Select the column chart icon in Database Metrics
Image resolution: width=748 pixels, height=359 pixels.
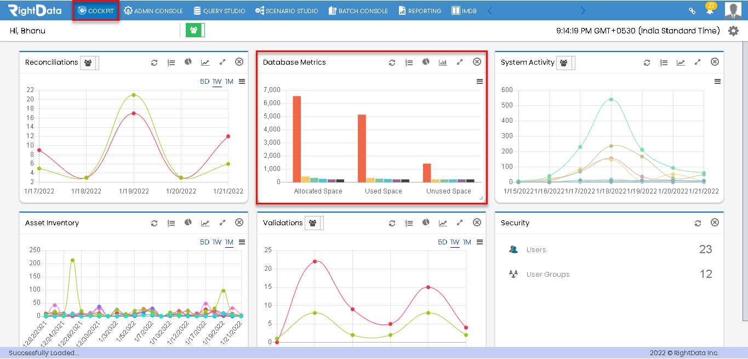click(443, 62)
